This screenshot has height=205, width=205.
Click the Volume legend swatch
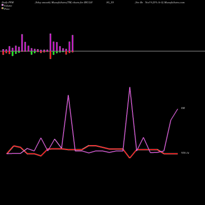[x=2, y=5]
